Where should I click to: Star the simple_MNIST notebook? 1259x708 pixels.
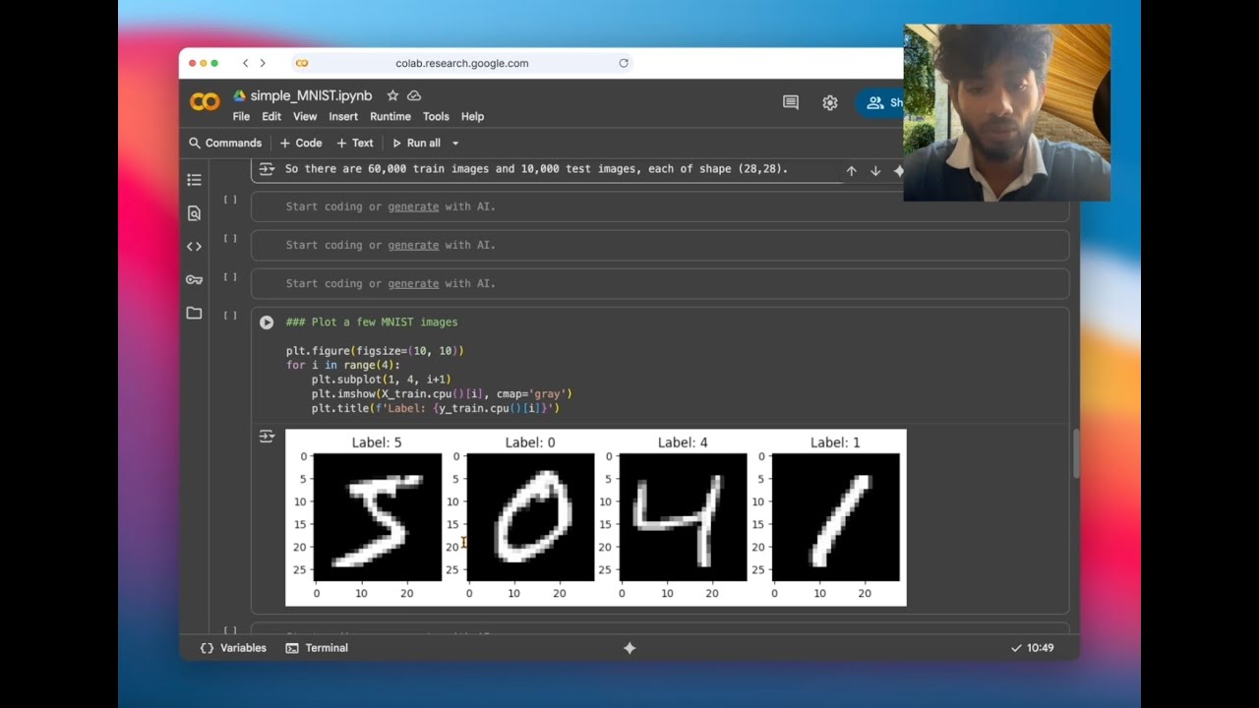click(392, 95)
